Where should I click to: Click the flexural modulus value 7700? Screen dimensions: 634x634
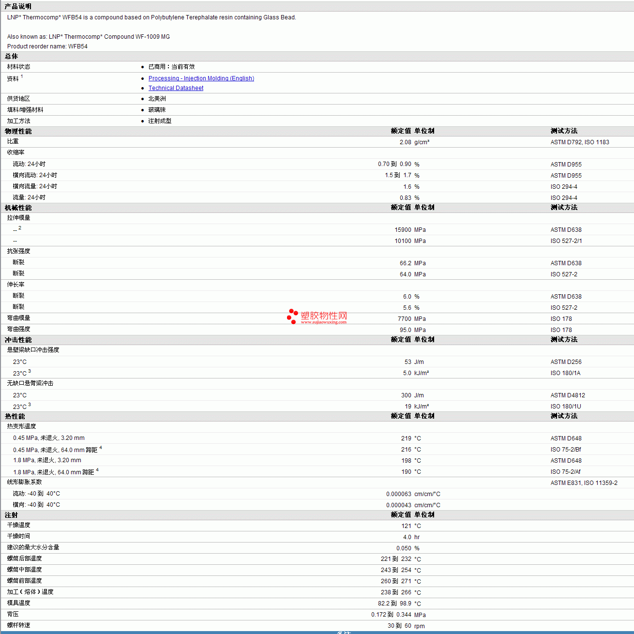(404, 319)
